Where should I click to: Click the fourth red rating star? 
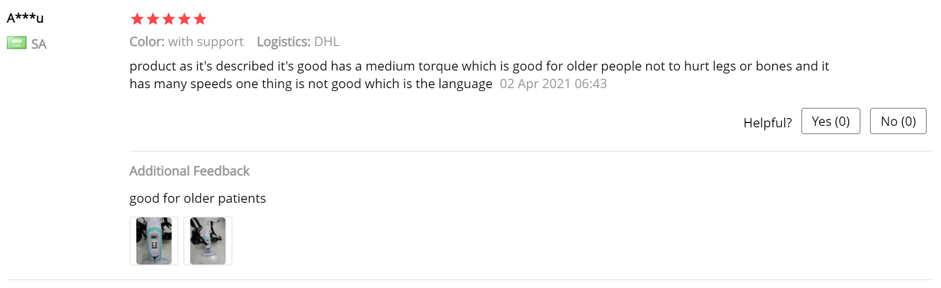184,19
